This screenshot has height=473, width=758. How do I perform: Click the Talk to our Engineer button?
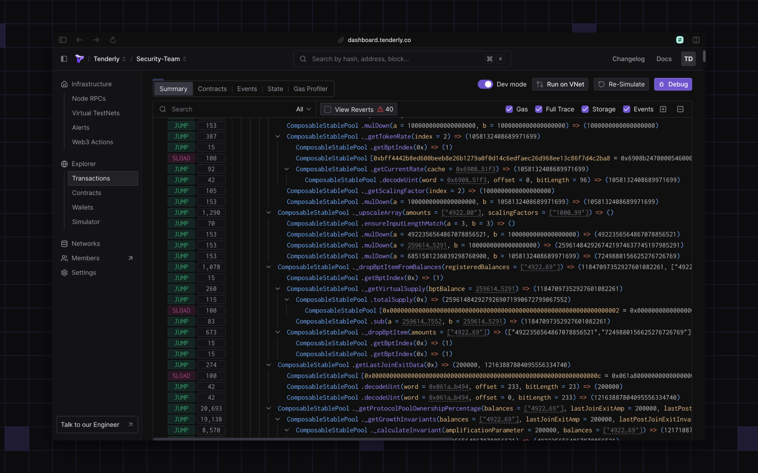(97, 425)
